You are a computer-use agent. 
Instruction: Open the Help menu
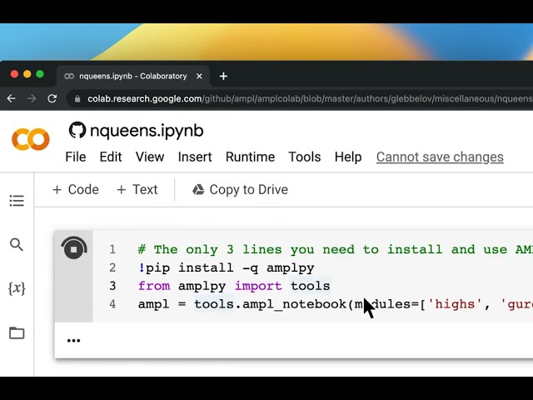click(348, 157)
